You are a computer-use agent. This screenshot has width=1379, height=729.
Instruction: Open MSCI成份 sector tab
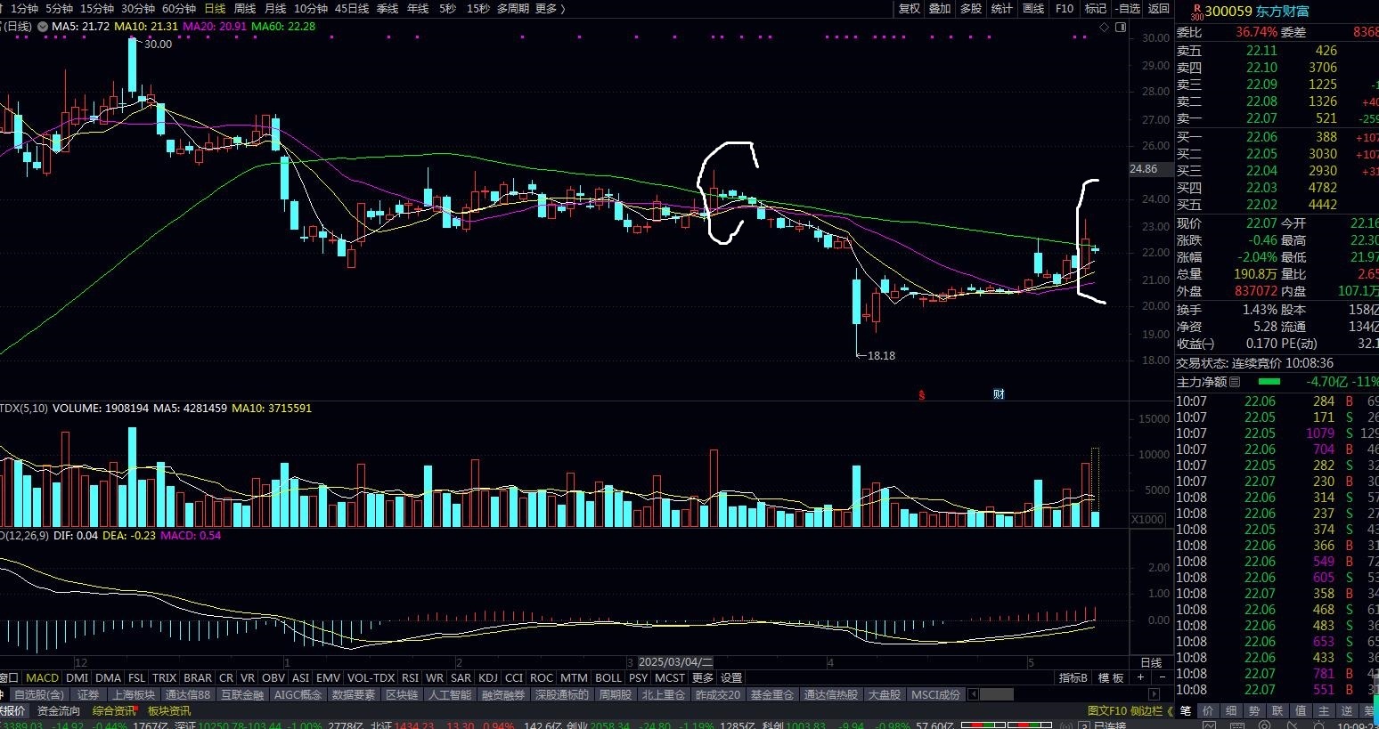coord(937,694)
